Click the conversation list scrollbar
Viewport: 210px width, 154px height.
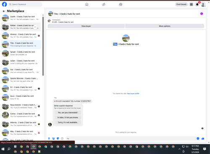click(43, 46)
